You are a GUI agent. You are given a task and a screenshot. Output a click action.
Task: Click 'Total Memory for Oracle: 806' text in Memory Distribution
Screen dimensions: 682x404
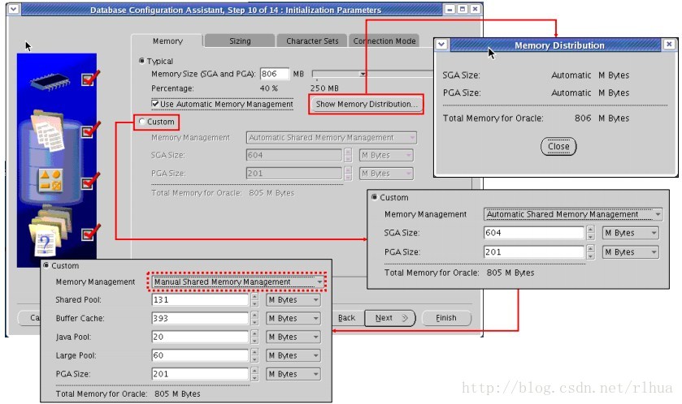(536, 118)
